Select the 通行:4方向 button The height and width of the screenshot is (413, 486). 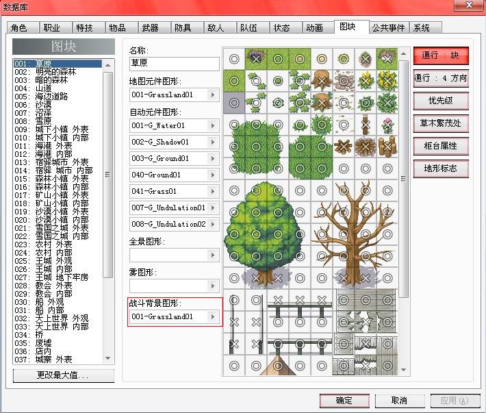441,78
